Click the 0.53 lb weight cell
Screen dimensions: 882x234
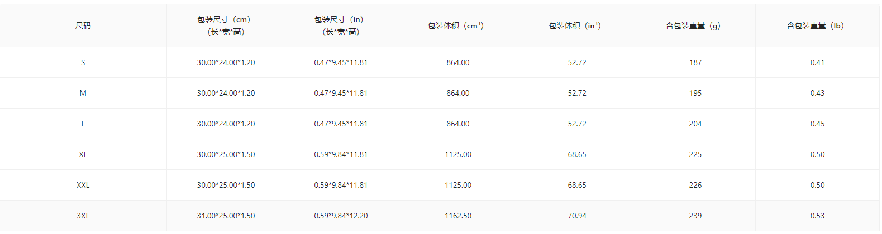pos(817,216)
